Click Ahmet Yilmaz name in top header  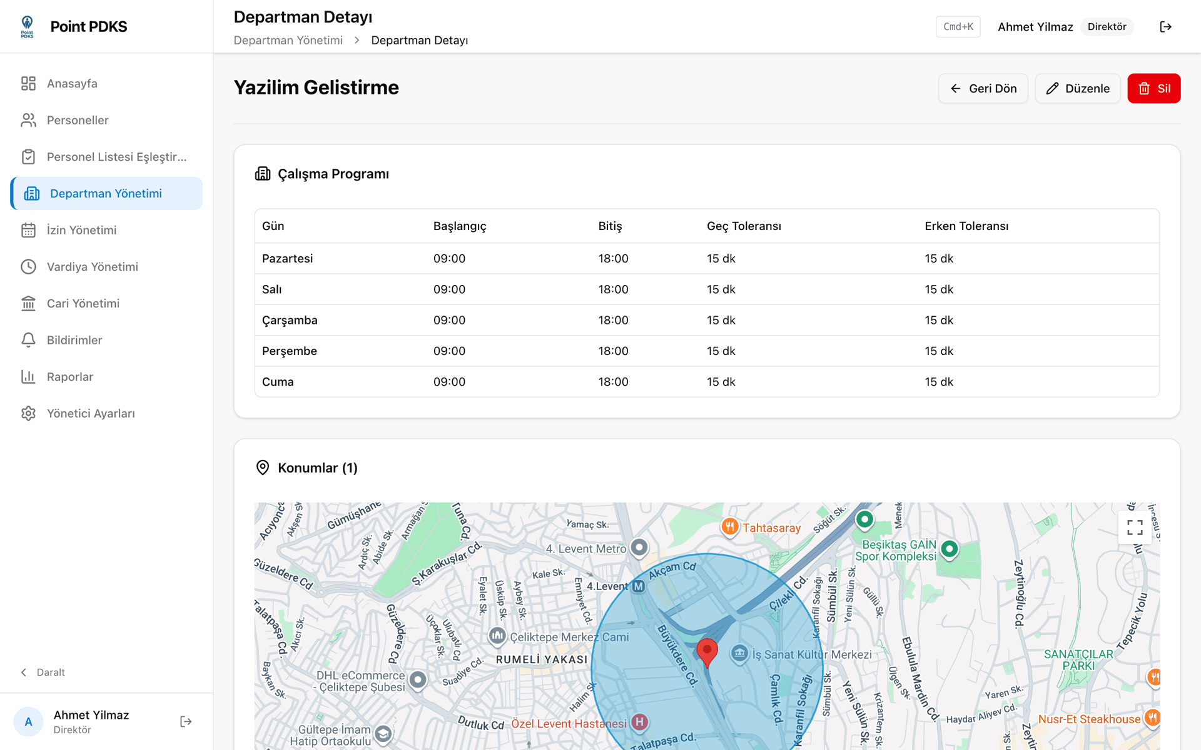tap(1035, 26)
